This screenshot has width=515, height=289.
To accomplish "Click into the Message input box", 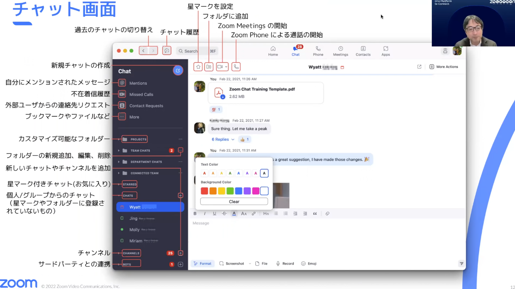I will [x=326, y=237].
